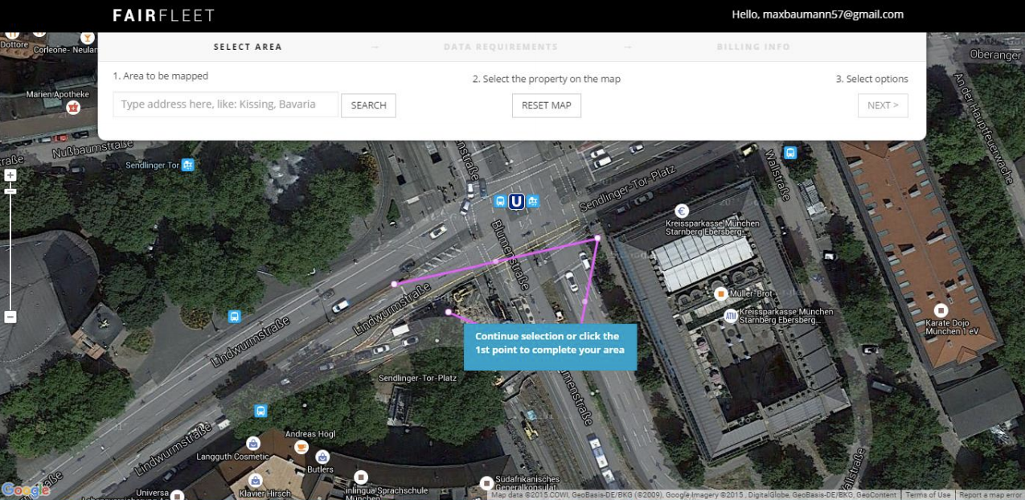
Task: Click the euro icon of Kreissparkasse München
Action: [682, 211]
